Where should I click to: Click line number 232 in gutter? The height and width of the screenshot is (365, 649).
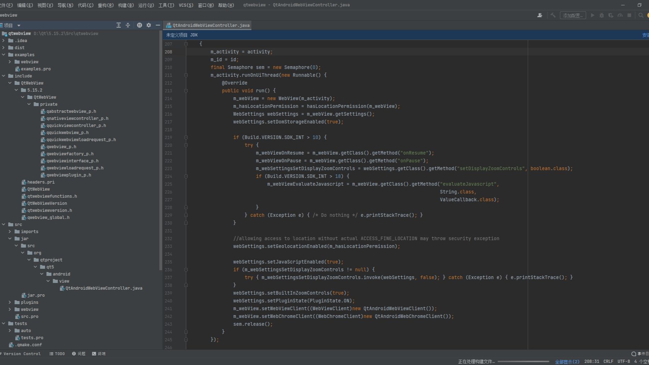pos(168,239)
